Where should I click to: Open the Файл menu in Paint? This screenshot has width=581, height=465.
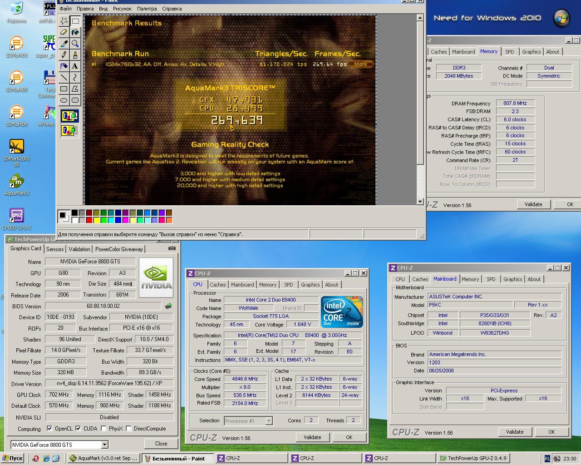(x=65, y=9)
